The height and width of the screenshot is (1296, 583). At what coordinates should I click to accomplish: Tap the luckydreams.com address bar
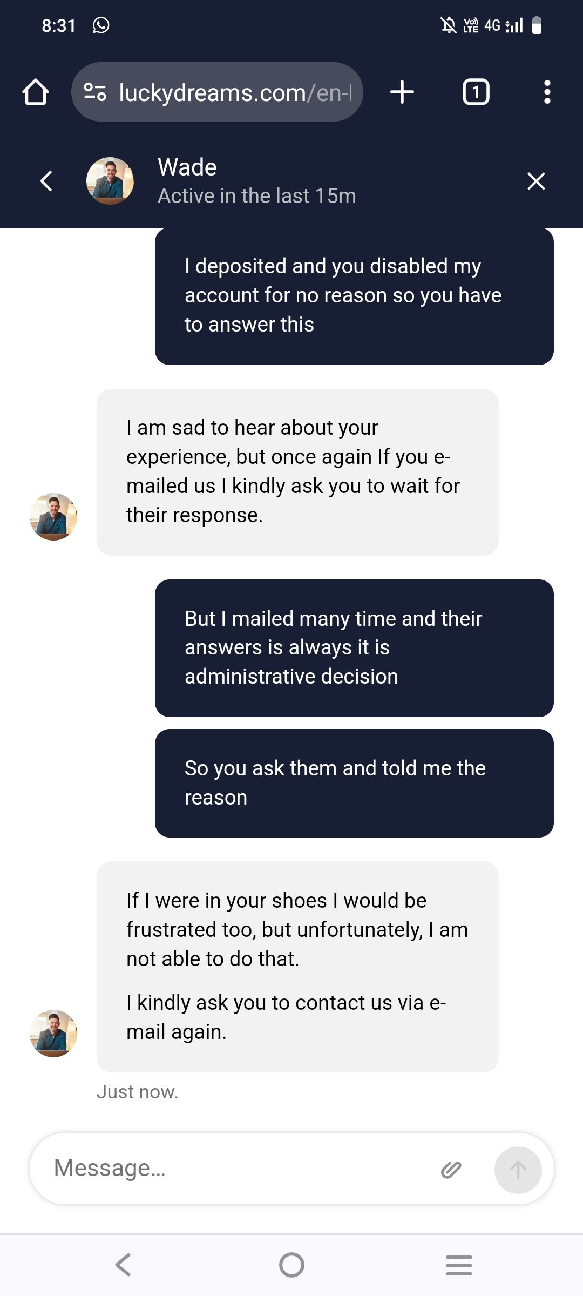[x=235, y=92]
